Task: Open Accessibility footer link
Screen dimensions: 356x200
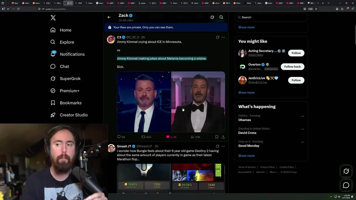Action: point(245,172)
